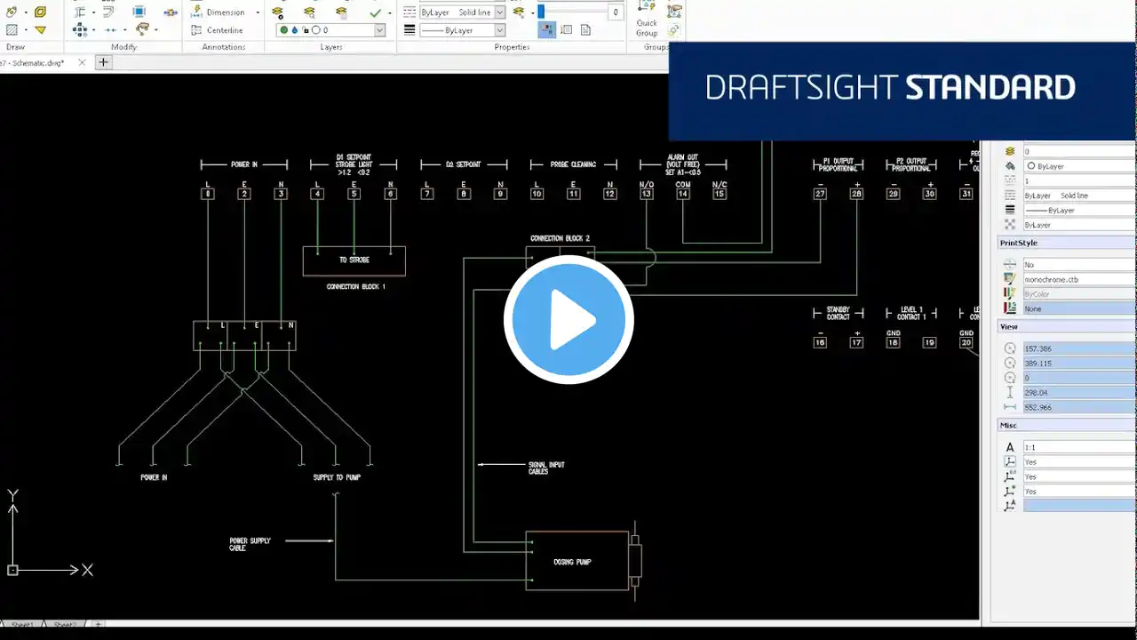Click the 552.966 width value
Image resolution: width=1137 pixels, height=640 pixels.
[1079, 407]
